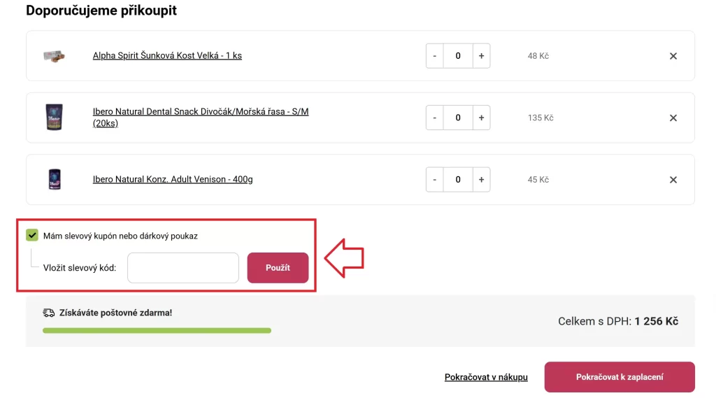Increase quantity of Ibero Dental Snack
Screen dimensions: 716x398
(481, 118)
